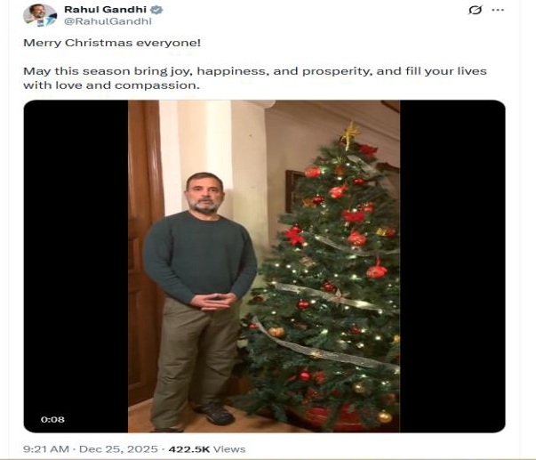The image size is (536, 460).
Task: Click the profile avatar picture
Action: point(40,15)
